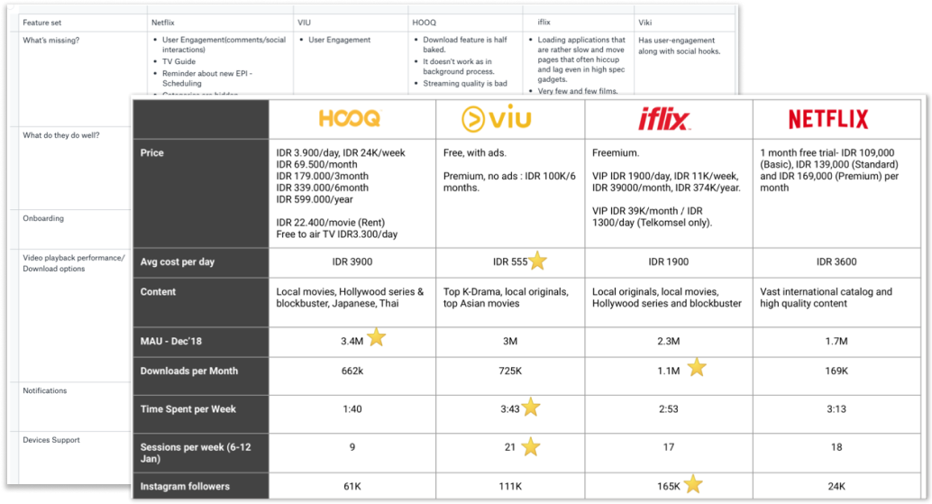The width and height of the screenshot is (932, 504).
Task: Click Netflix avg cost IDR 3600 cell
Action: pos(836,261)
